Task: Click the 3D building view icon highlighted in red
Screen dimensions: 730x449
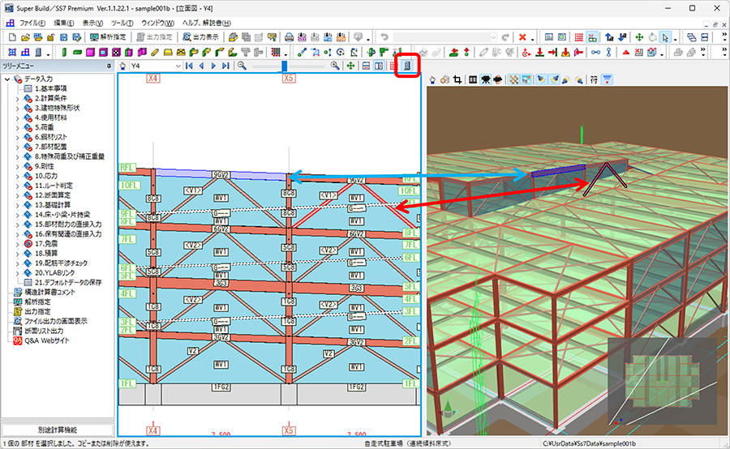Action: coord(407,66)
